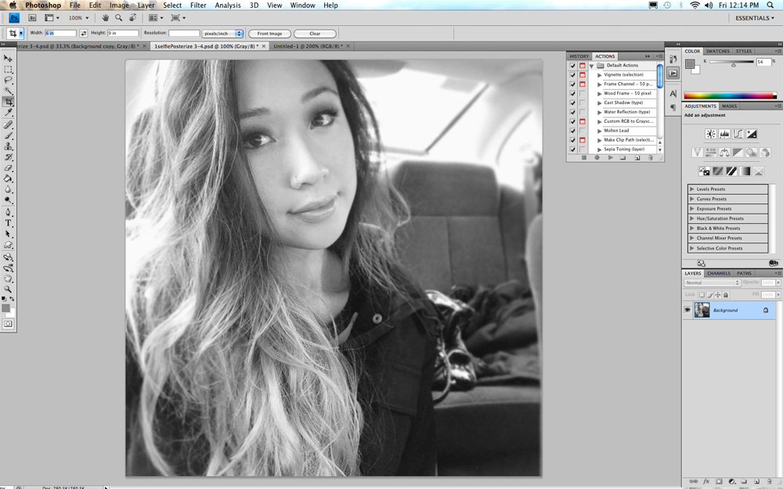Select the Lasso tool
Screen dimensions: 783x489
point(8,80)
